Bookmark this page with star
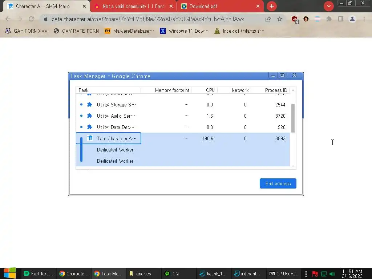This screenshot has height=279, width=372. [280, 19]
